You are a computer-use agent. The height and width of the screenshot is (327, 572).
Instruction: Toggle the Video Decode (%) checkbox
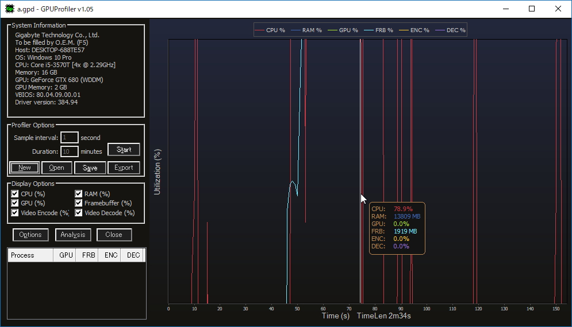coord(78,213)
